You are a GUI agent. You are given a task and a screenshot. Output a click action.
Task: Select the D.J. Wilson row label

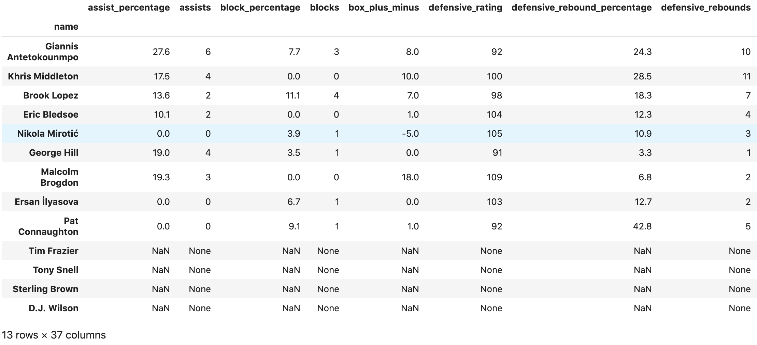(54, 308)
